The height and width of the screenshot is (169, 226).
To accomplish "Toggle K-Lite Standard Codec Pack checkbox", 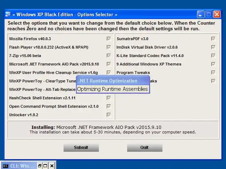I will (213, 56).
